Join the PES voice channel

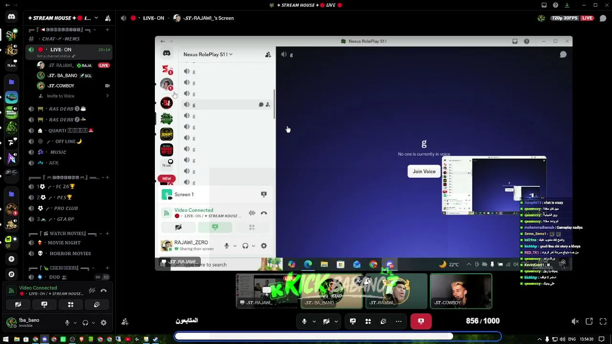point(69,197)
